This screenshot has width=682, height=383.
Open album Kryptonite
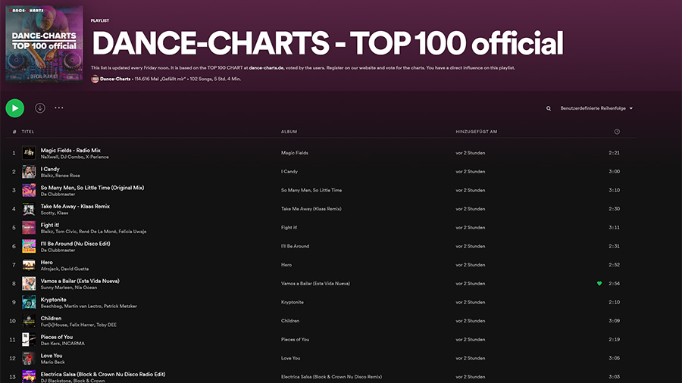tap(293, 302)
